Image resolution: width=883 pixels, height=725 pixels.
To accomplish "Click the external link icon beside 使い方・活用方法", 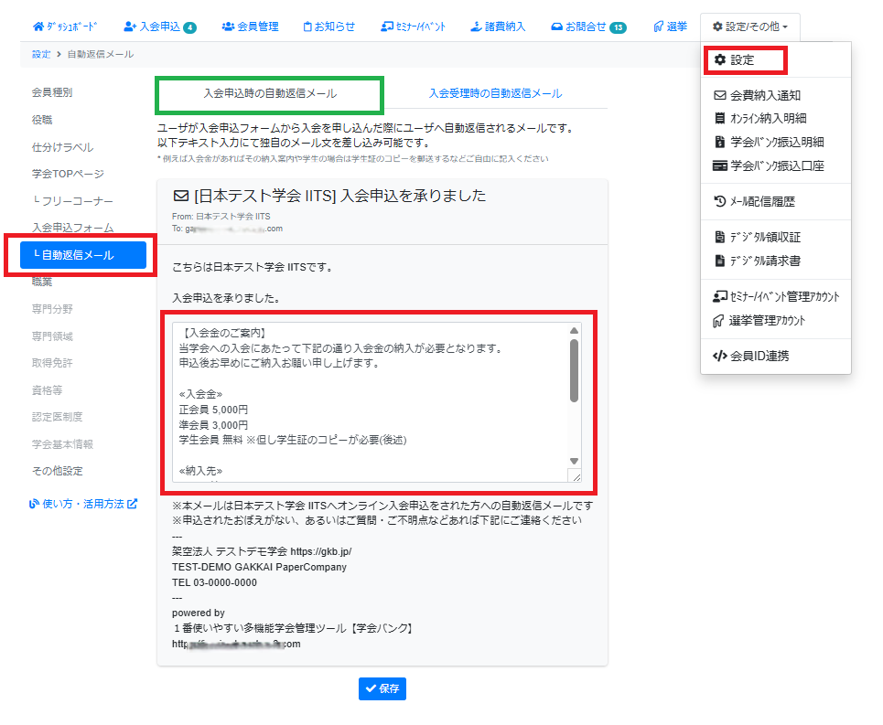I will (x=133, y=503).
